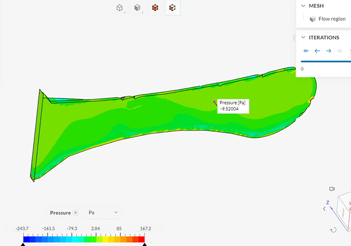Viewport: 351px width, 246px height.
Task: Click the Z axis label on orientation cube
Action: (x=328, y=203)
